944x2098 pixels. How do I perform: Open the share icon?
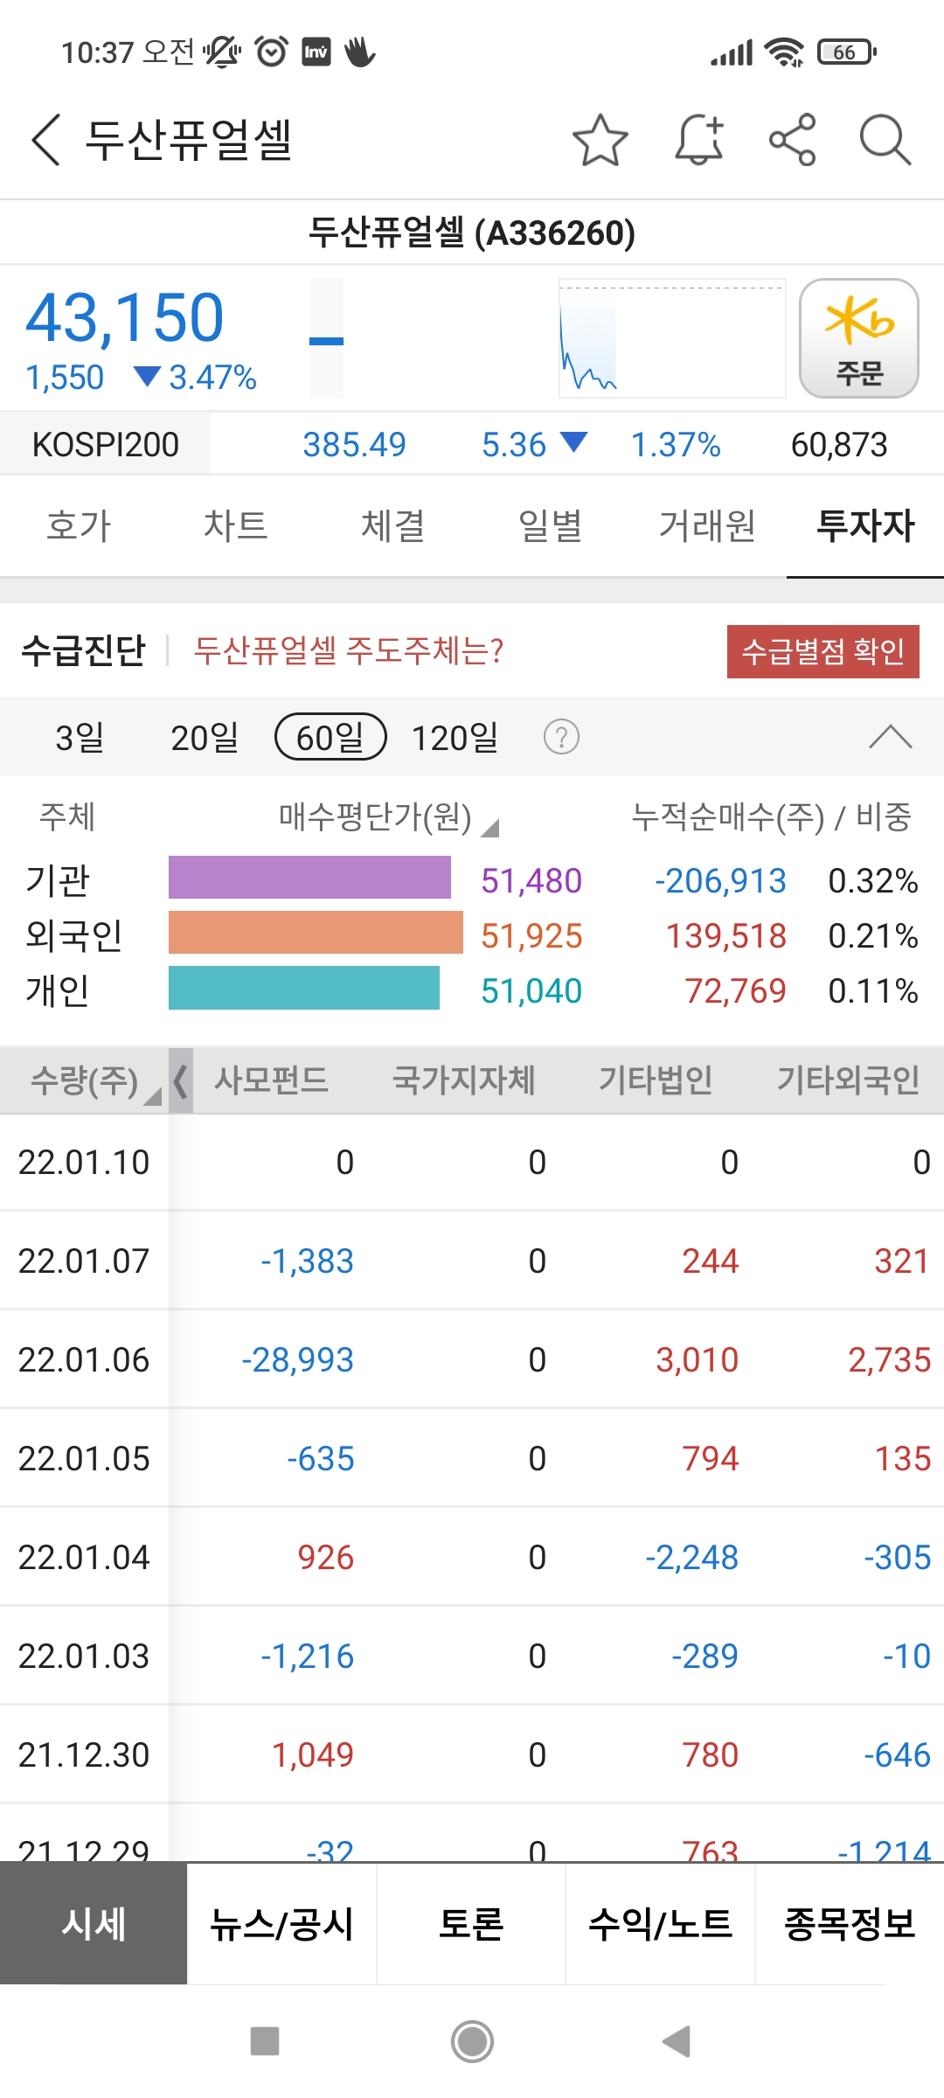pyautogui.click(x=793, y=140)
